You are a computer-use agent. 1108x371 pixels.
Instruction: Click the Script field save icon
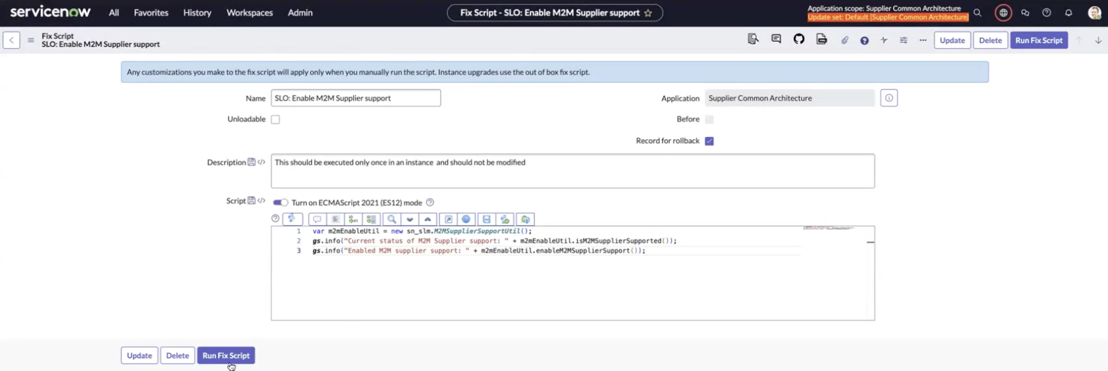click(252, 201)
